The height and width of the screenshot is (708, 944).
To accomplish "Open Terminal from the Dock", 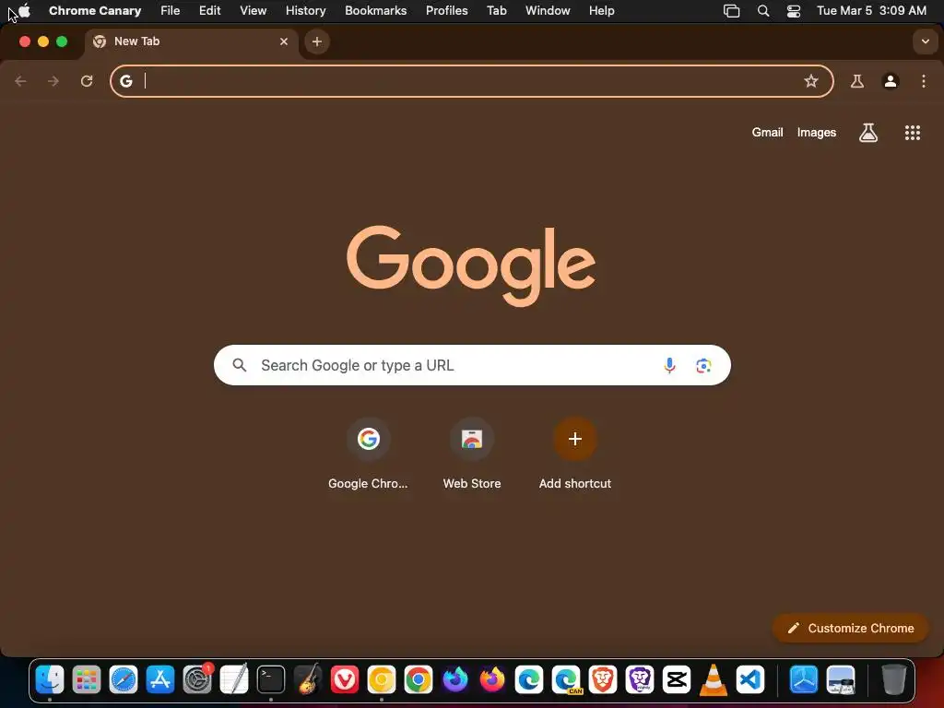I will click(x=271, y=679).
